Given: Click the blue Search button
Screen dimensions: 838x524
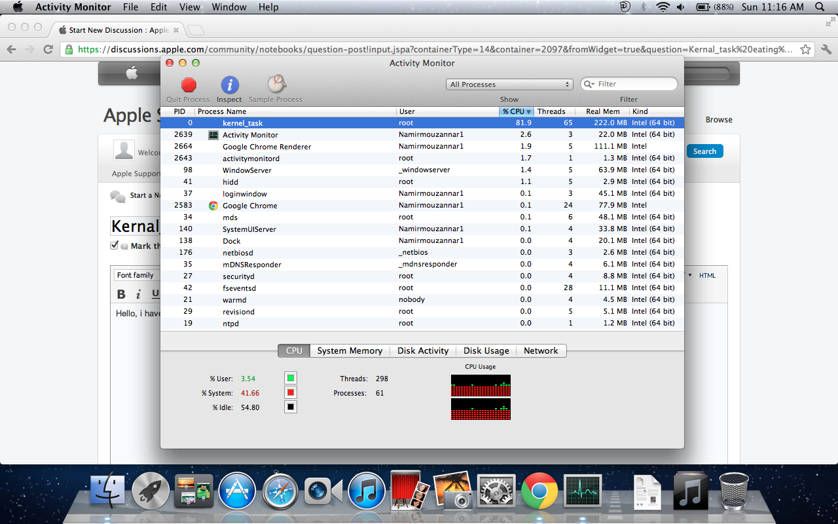Looking at the screenshot, I should [x=704, y=151].
